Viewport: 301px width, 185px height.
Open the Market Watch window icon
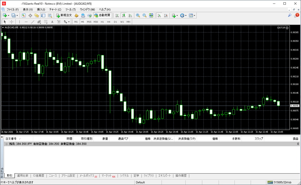24,15
